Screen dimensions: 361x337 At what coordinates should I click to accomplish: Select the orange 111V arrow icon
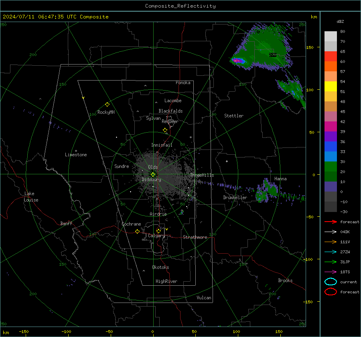pyautogui.click(x=331, y=242)
